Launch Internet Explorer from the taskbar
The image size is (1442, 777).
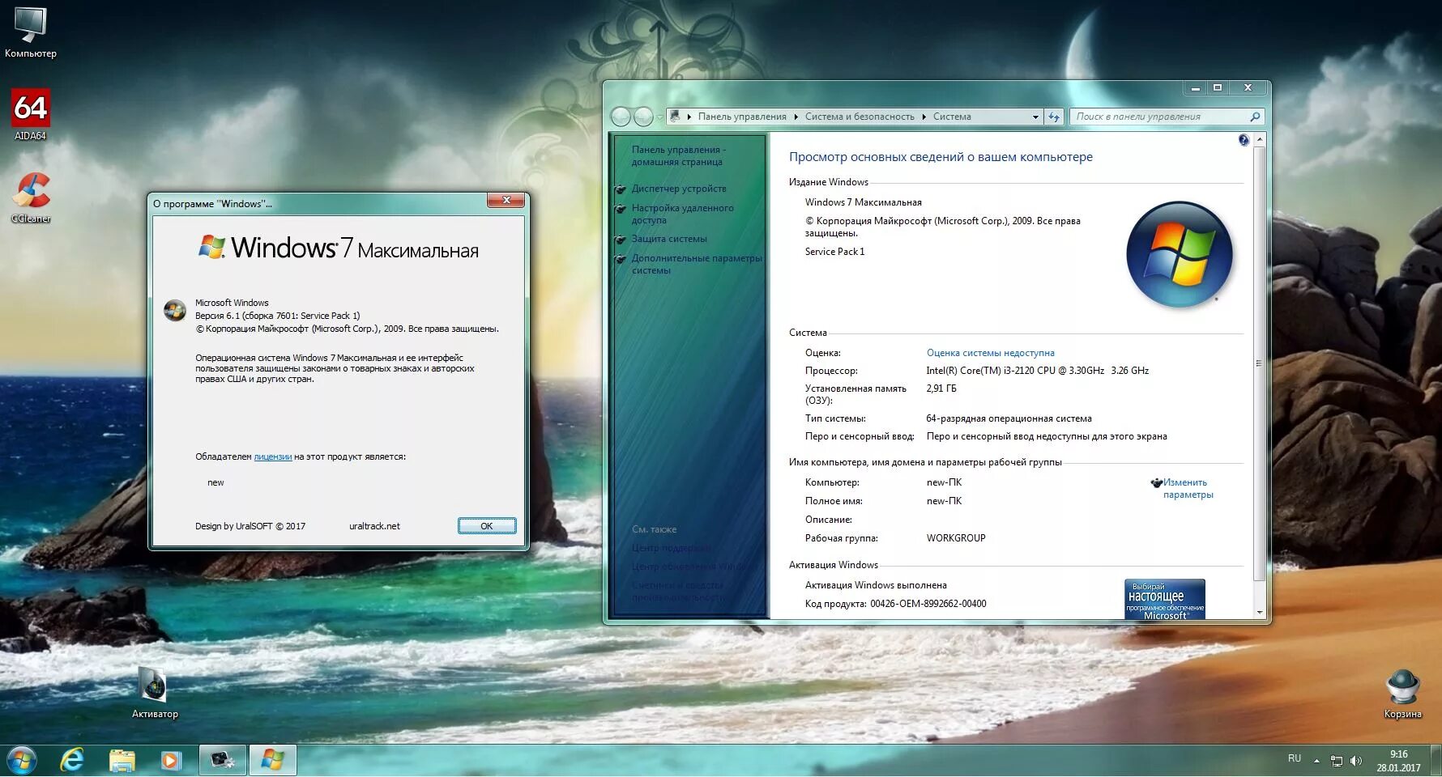(x=73, y=761)
